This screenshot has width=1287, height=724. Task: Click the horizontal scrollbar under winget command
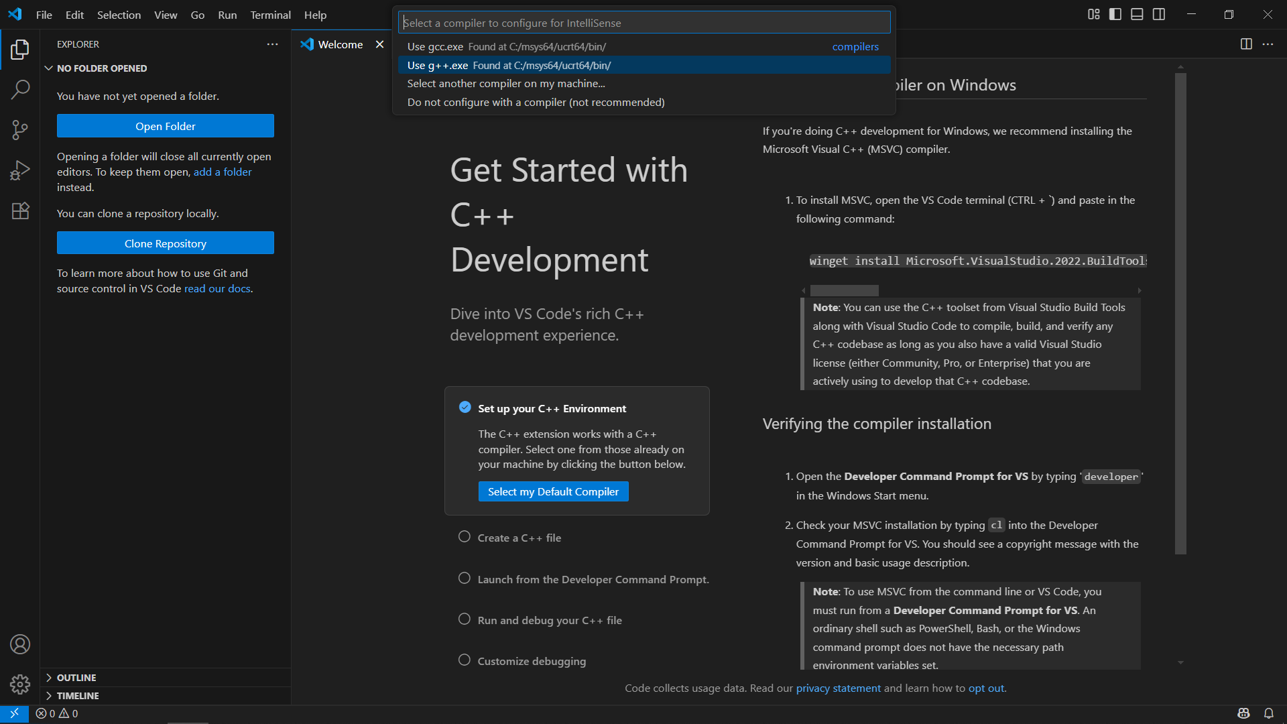point(845,290)
